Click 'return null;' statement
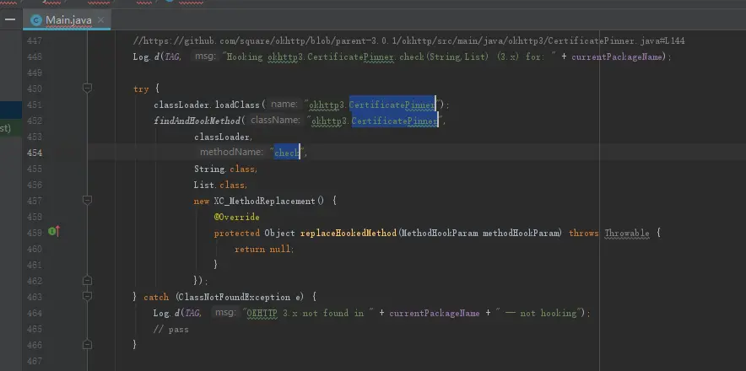Viewport: 746px width, 371px height. [264, 249]
